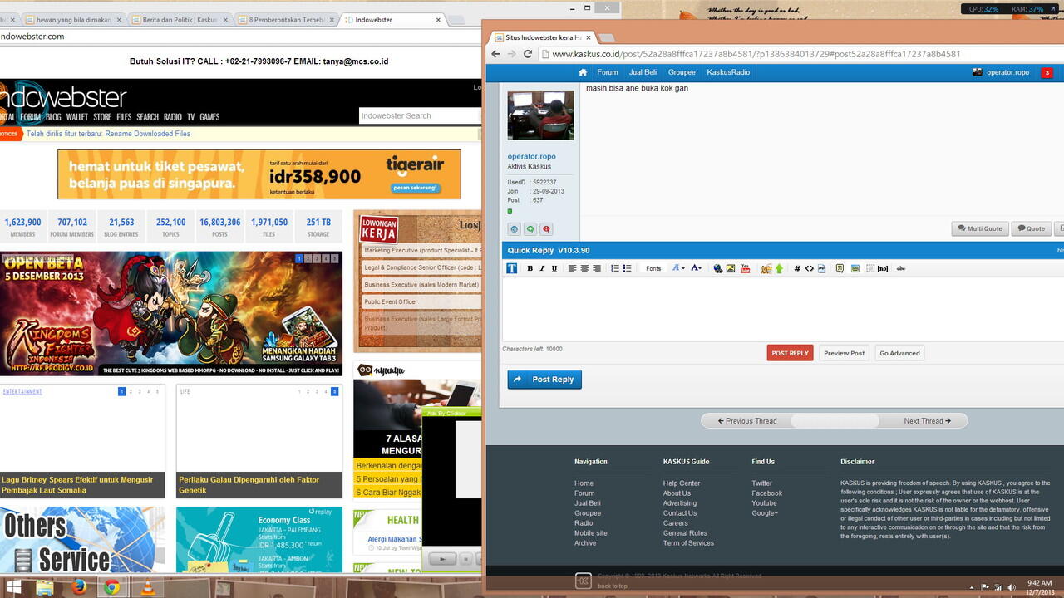Click play button on video ad player
1064x598 pixels.
tap(441, 560)
